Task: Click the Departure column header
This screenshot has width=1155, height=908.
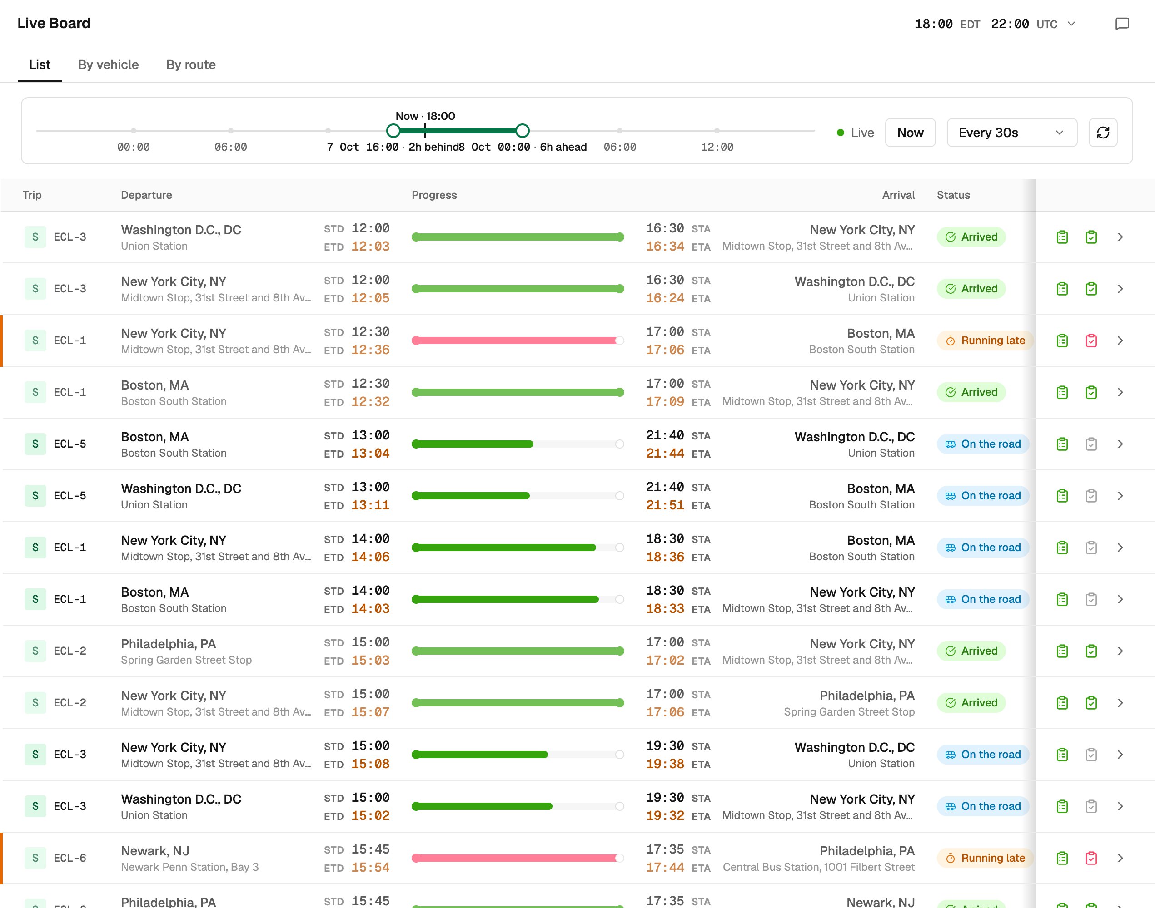Action: [x=146, y=195]
